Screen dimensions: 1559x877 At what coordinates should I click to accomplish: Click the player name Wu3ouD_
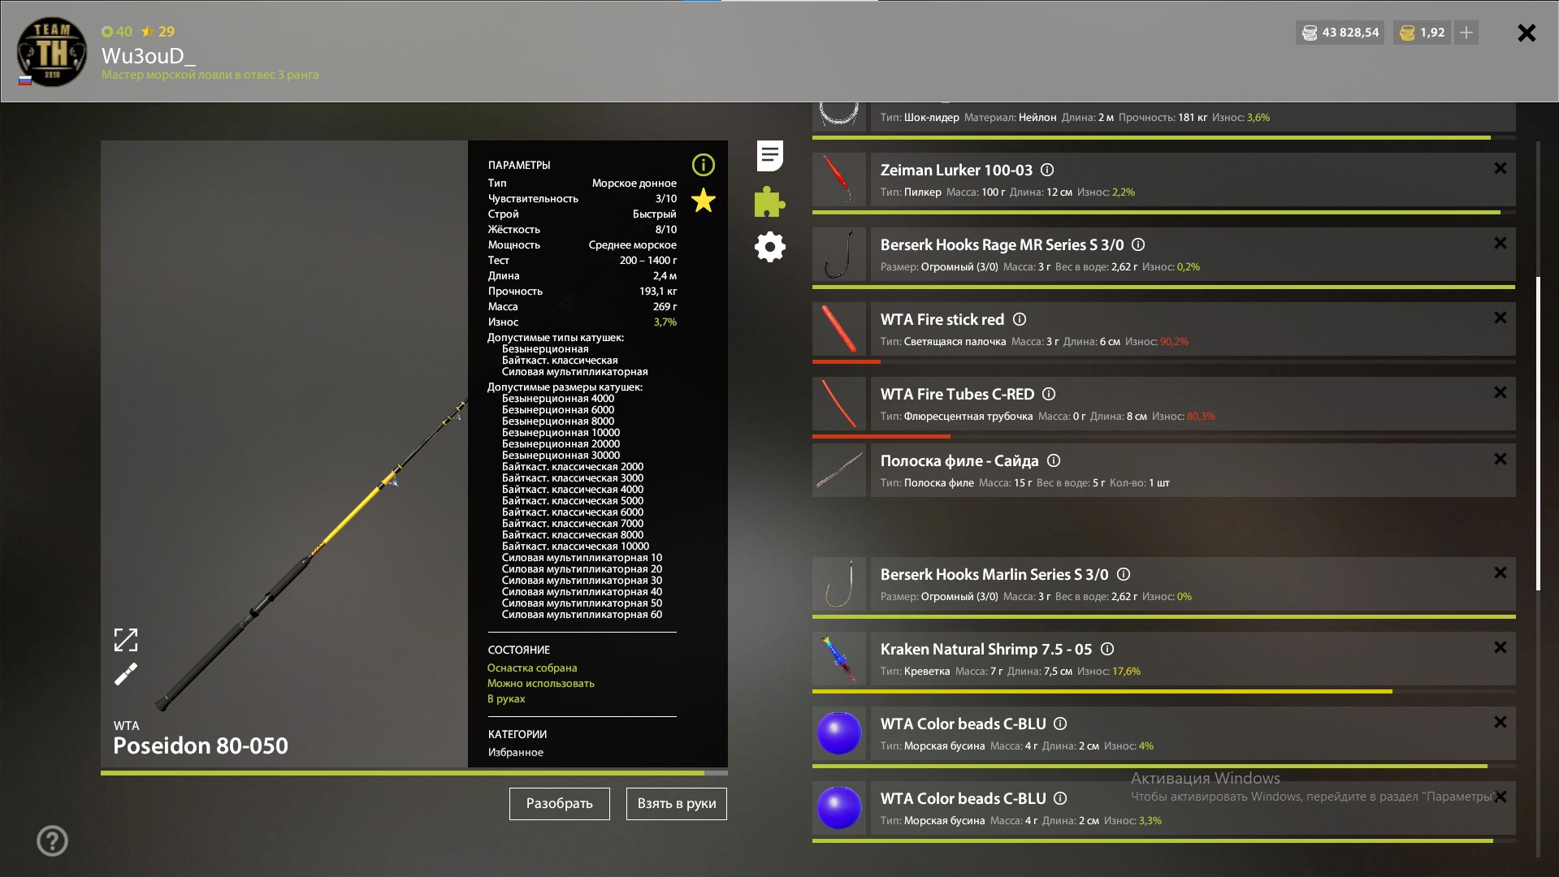149,55
